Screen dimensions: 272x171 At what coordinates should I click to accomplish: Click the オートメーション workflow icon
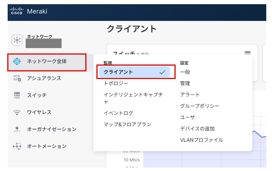(17, 146)
